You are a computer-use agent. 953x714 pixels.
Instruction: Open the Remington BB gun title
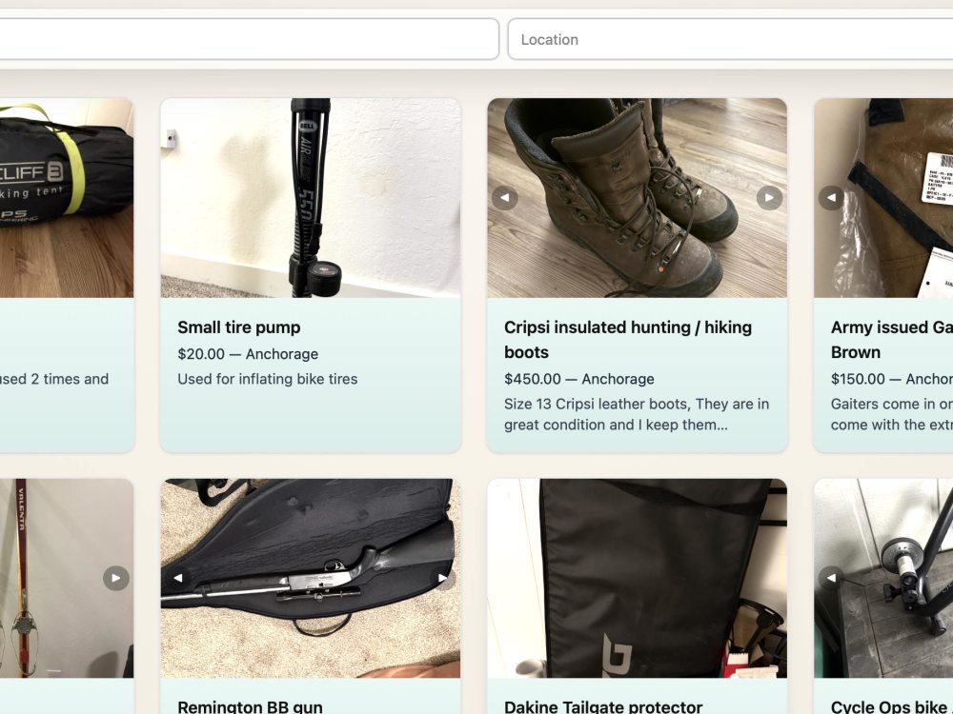pyautogui.click(x=250, y=706)
